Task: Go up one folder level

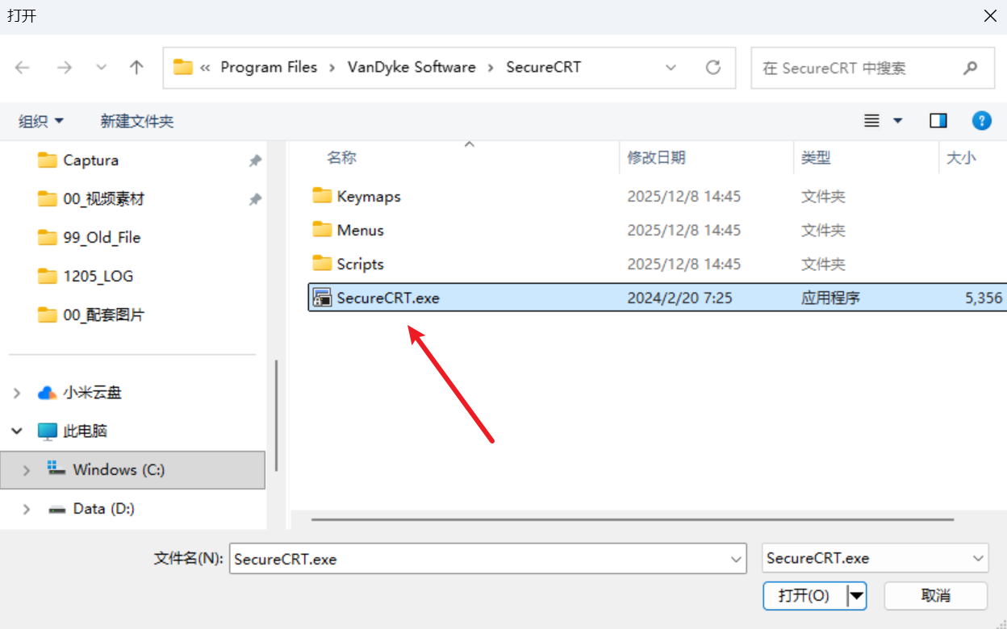Action: point(136,68)
